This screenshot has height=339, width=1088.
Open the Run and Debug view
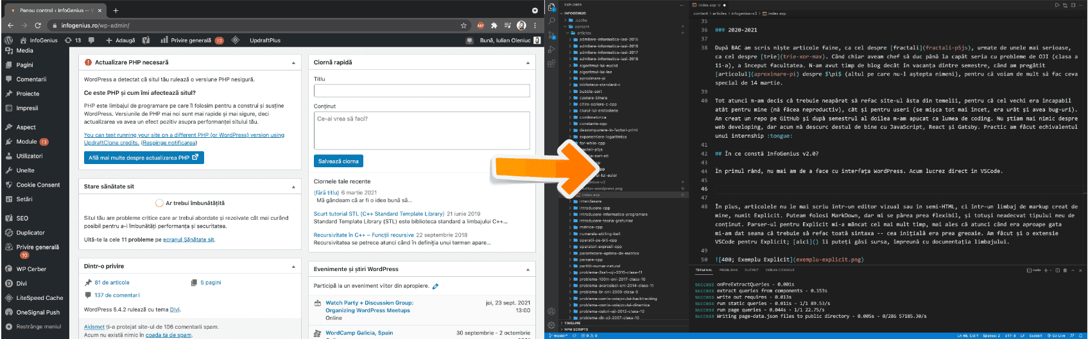click(551, 49)
